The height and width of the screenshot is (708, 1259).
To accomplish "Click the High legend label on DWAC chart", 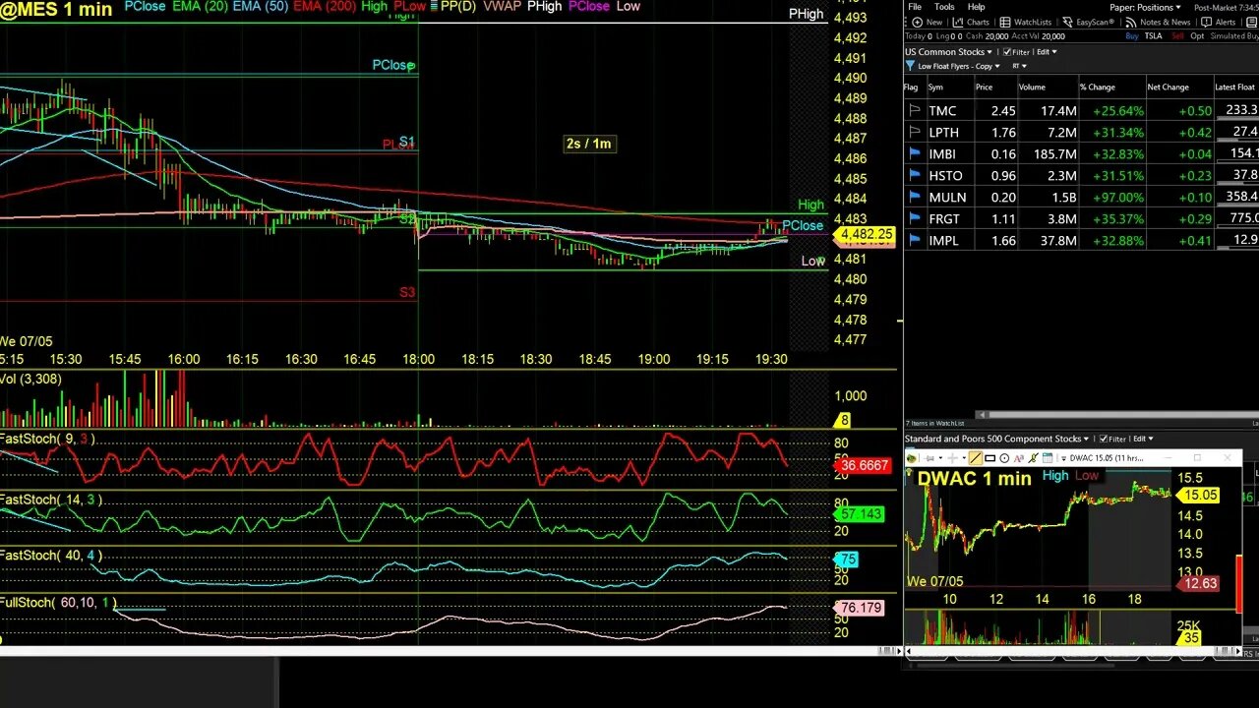I will pos(1055,476).
